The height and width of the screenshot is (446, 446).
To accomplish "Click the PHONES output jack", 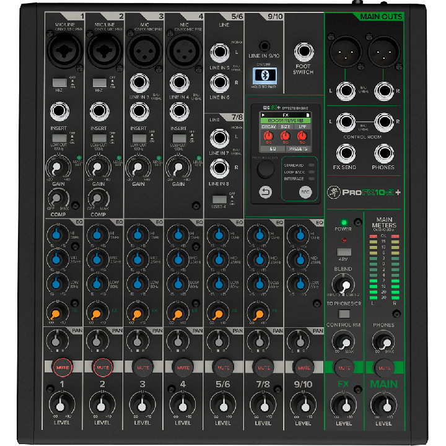I will point(384,154).
